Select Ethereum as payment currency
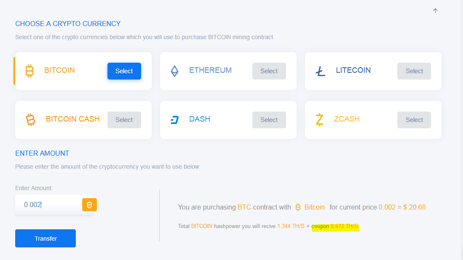The height and width of the screenshot is (260, 463). (x=269, y=71)
